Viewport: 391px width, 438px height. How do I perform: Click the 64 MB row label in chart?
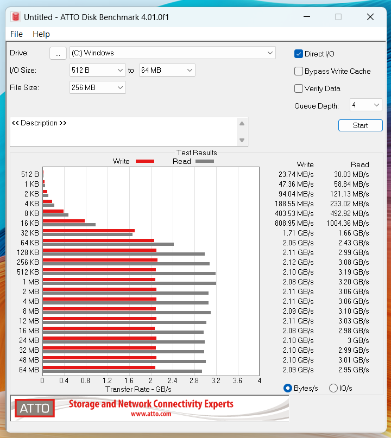point(29,370)
